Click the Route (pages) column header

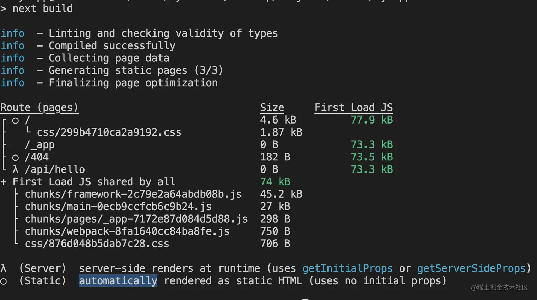pyautogui.click(x=39, y=108)
